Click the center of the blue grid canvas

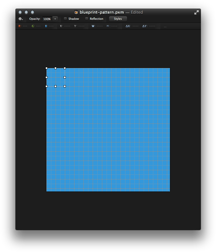108,130
